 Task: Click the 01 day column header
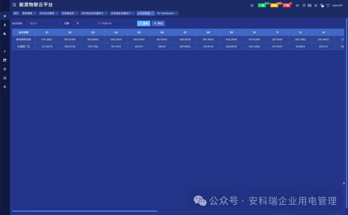point(47,32)
